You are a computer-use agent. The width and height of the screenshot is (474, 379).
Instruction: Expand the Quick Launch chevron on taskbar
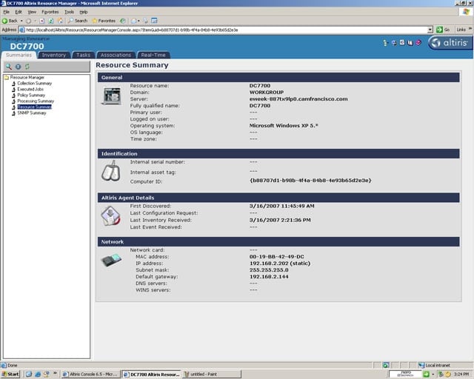click(55, 373)
